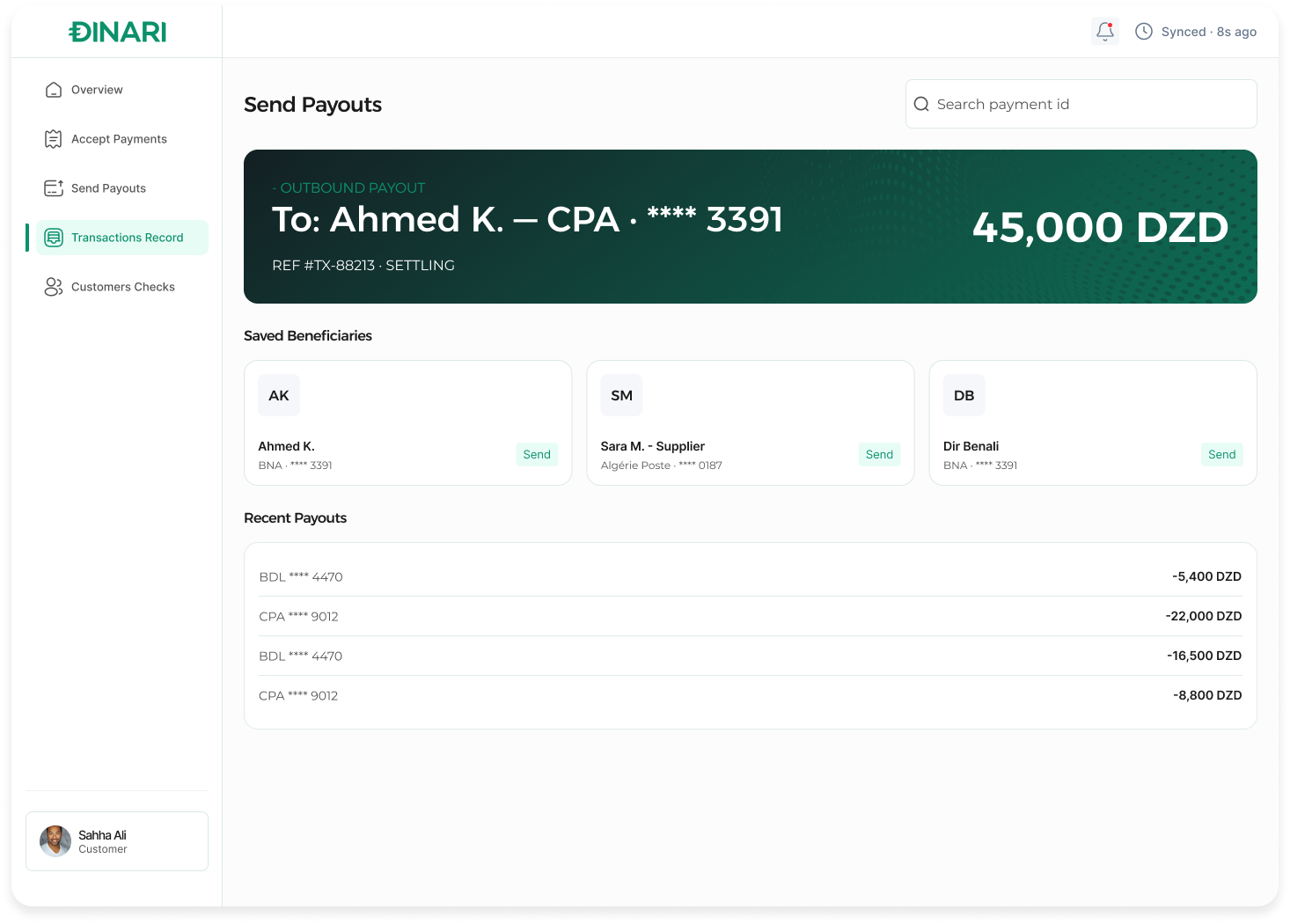Click the -5,400 DZD amount
The image size is (1290, 924).
click(1206, 576)
